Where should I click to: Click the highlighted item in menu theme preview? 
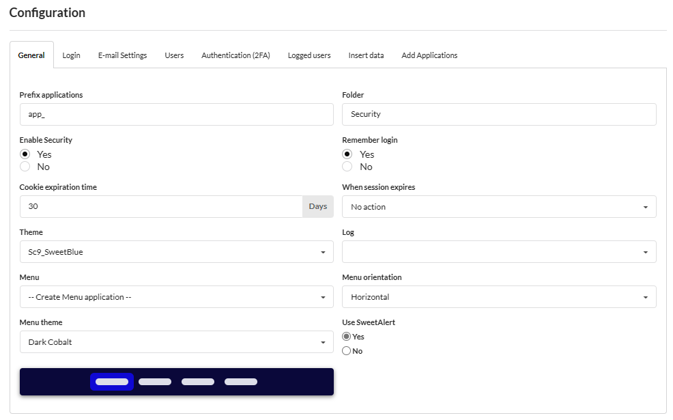tap(111, 381)
